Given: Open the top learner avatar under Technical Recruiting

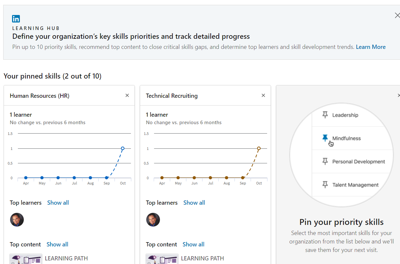Looking at the screenshot, I should (x=153, y=220).
